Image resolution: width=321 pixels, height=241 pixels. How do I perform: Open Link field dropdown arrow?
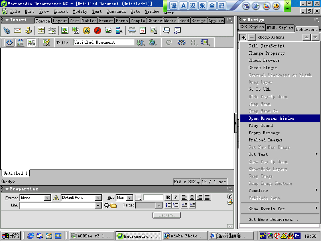tap(98, 205)
